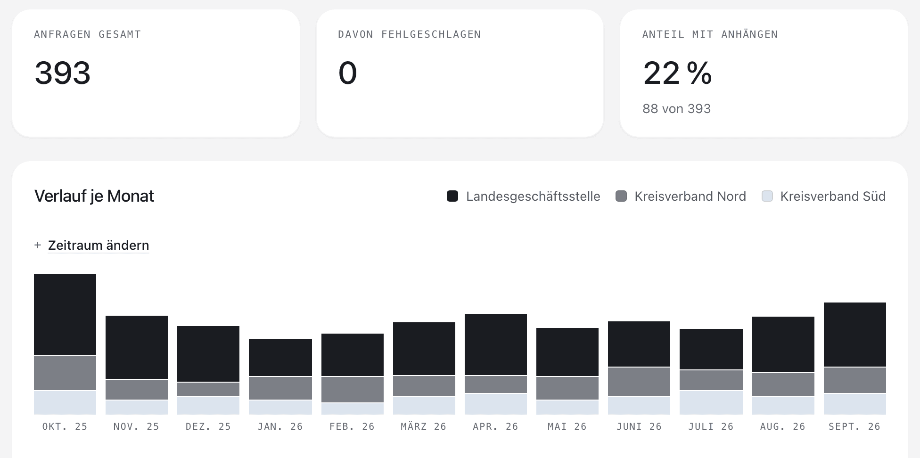This screenshot has width=920, height=458.
Task: Click the '88 von 393' subtext
Action: pyautogui.click(x=677, y=109)
